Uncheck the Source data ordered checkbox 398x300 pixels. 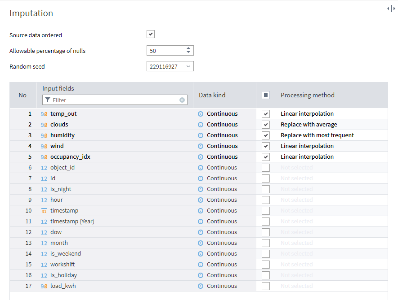pos(151,35)
